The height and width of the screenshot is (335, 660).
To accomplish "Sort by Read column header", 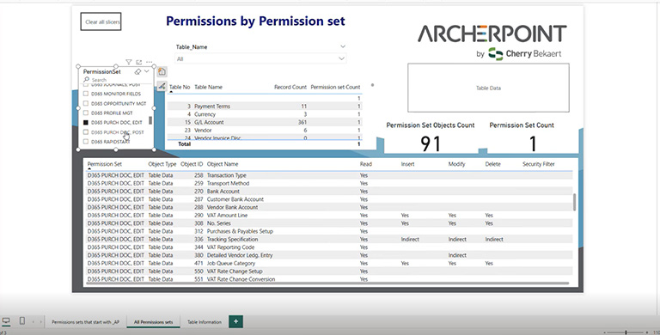I will click(x=366, y=164).
